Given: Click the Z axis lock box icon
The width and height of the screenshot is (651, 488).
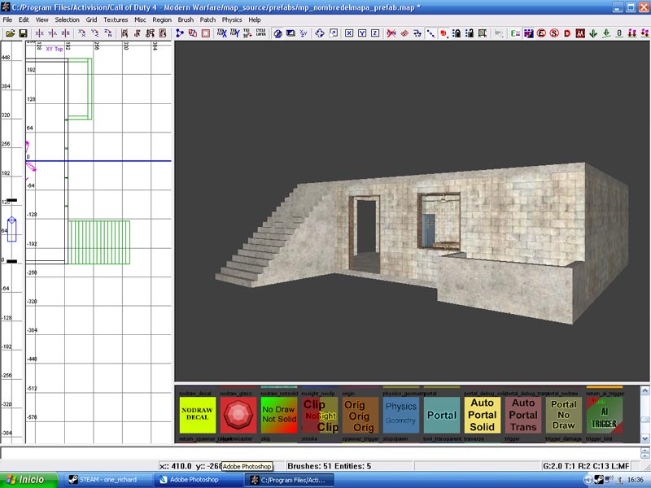Looking at the screenshot, I should (375, 33).
